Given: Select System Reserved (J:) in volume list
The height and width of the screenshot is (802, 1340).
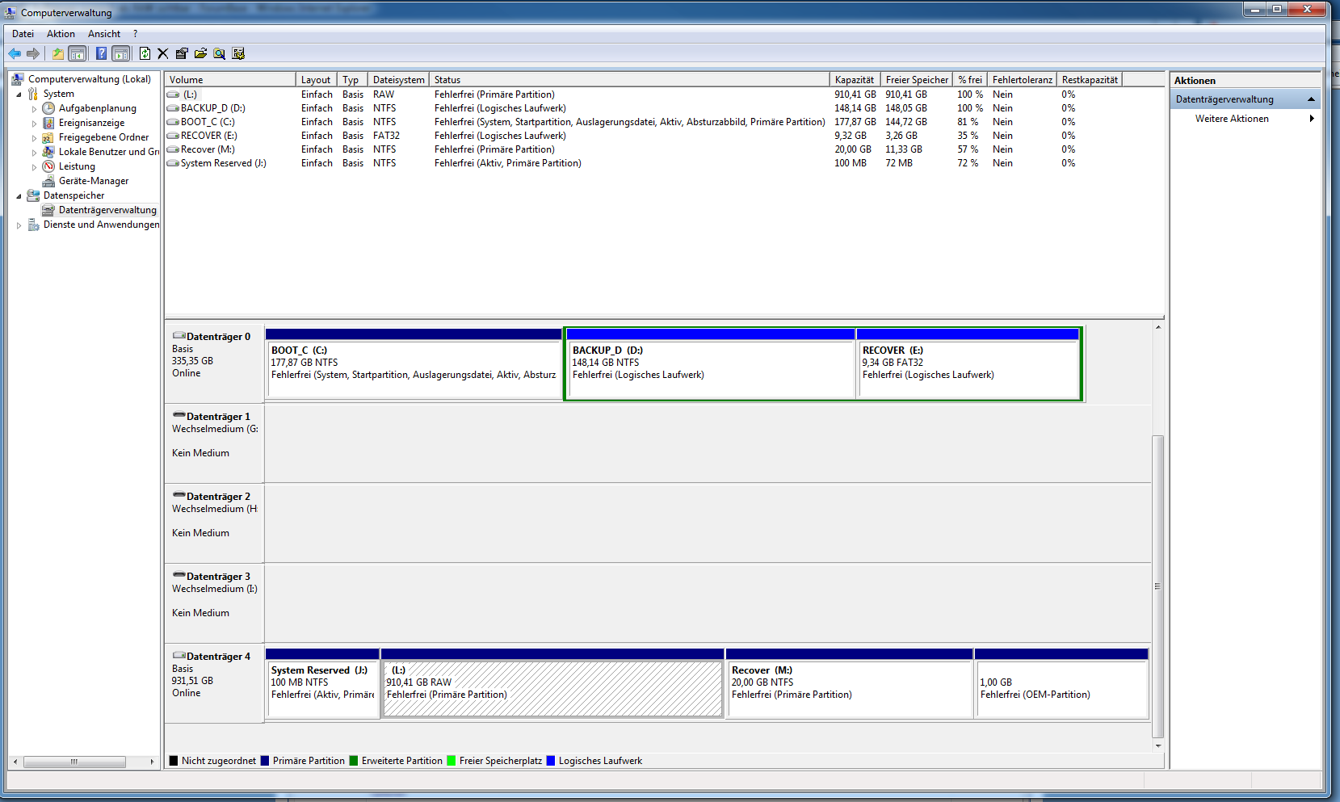Looking at the screenshot, I should click(223, 163).
